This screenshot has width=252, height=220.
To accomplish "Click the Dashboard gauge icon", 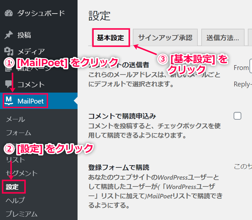I will coord(9,13).
